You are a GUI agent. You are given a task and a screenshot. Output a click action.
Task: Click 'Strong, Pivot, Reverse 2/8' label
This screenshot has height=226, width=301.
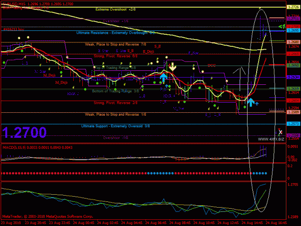[x=116, y=103]
